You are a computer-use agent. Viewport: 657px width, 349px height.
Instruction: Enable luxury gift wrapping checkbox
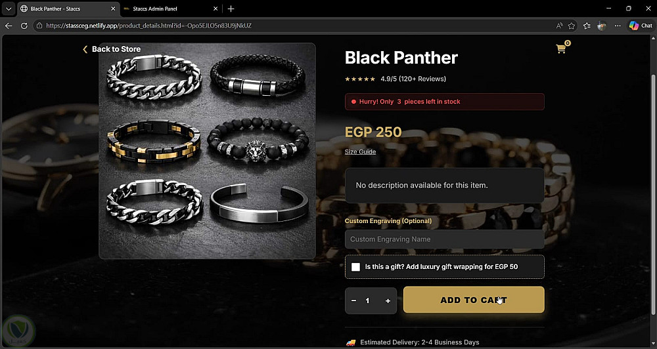(x=355, y=266)
